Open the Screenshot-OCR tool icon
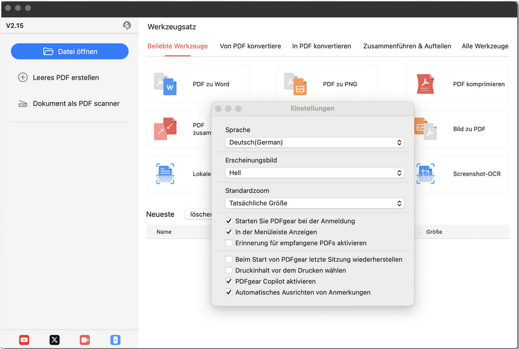Image resolution: width=519 pixels, height=349 pixels. coord(426,174)
